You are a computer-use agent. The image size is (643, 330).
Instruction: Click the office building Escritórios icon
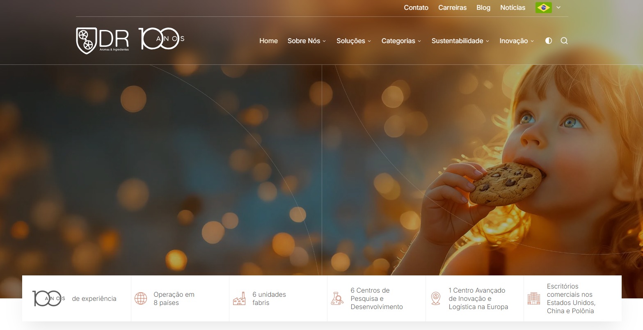pos(534,298)
